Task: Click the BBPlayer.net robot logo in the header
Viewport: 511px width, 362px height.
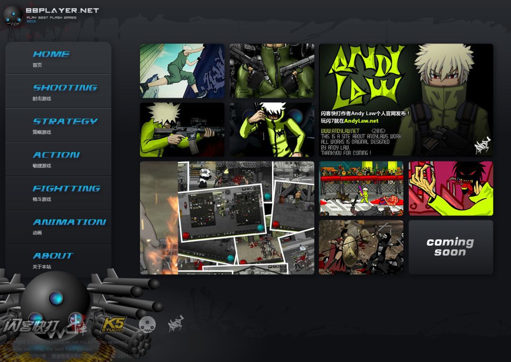Action: [13, 15]
